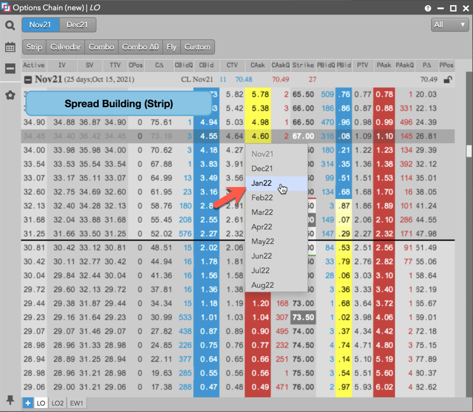This screenshot has width=473, height=412.
Task: Open the calendar icon in left sidebar
Action: click(10, 47)
